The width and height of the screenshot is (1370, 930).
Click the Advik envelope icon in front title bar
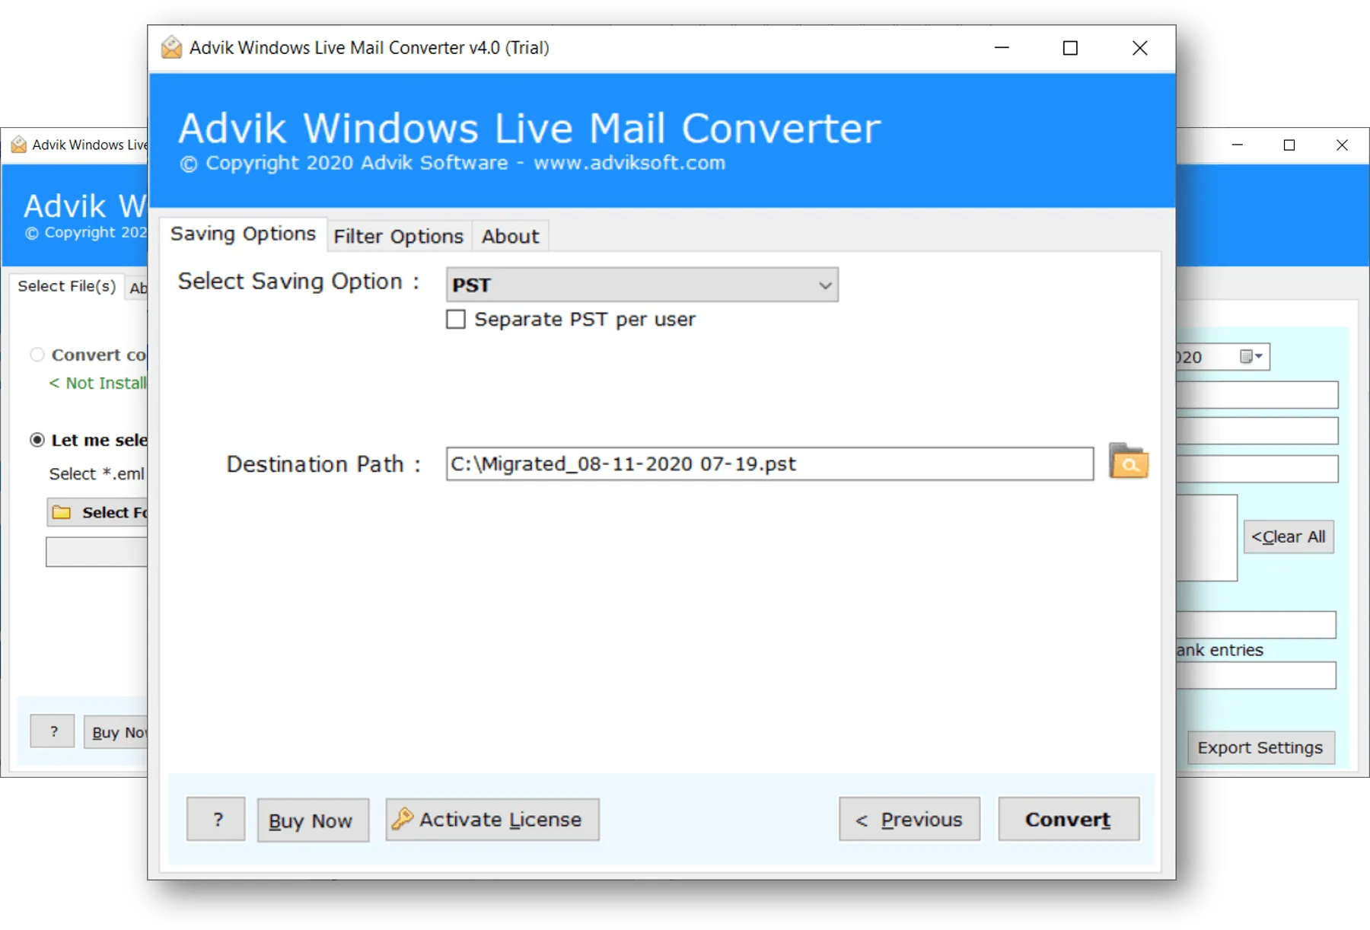172,47
